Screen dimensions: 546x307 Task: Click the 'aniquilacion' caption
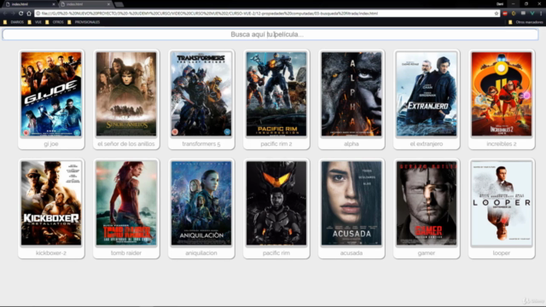pyautogui.click(x=201, y=253)
